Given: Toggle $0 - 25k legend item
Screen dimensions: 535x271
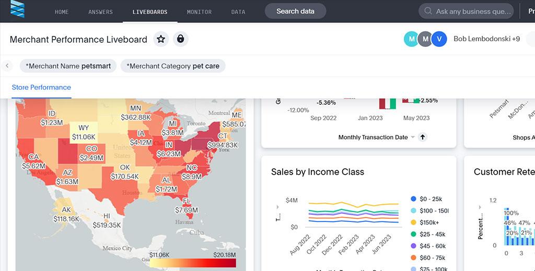Looking at the screenshot, I should pos(426,199).
